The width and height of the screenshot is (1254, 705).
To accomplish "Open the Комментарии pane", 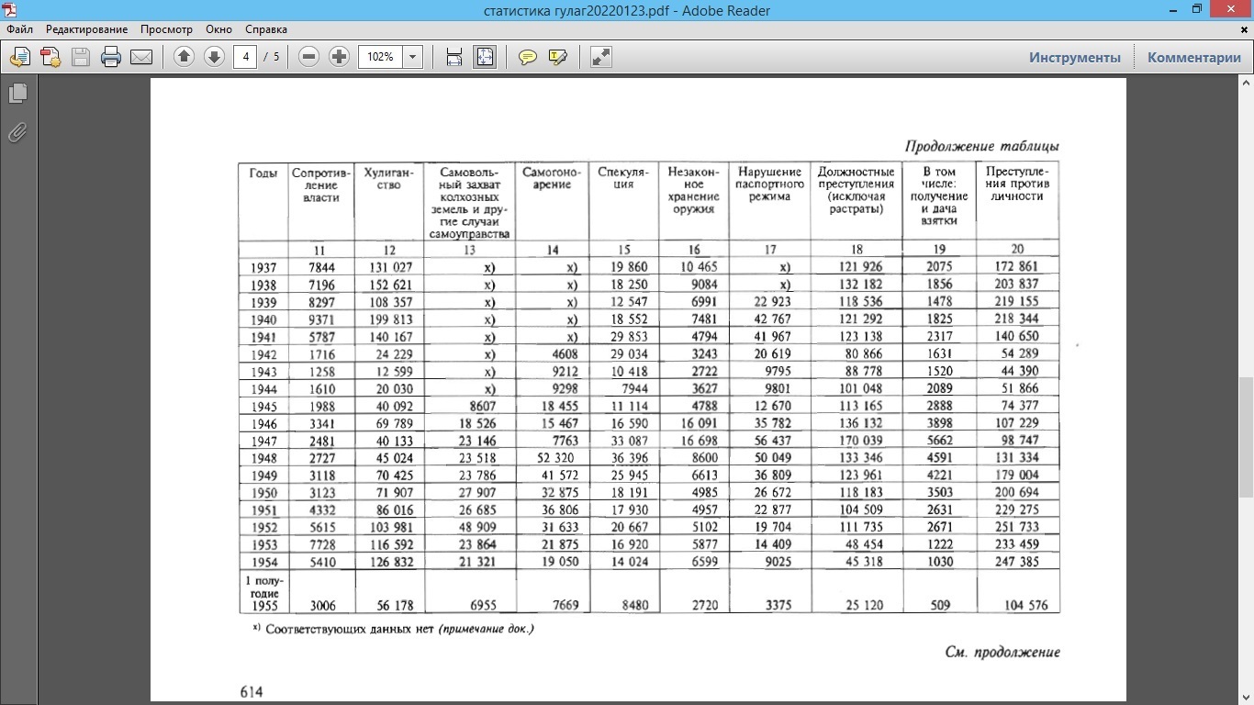I will [1193, 57].
